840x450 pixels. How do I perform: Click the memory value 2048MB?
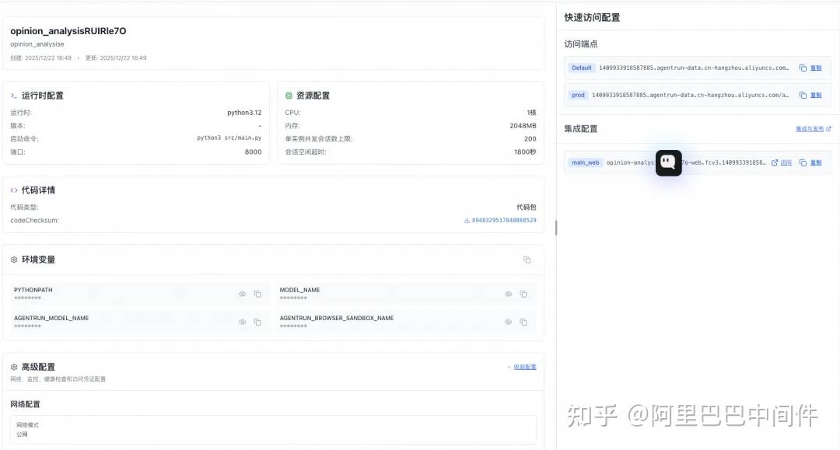(523, 126)
